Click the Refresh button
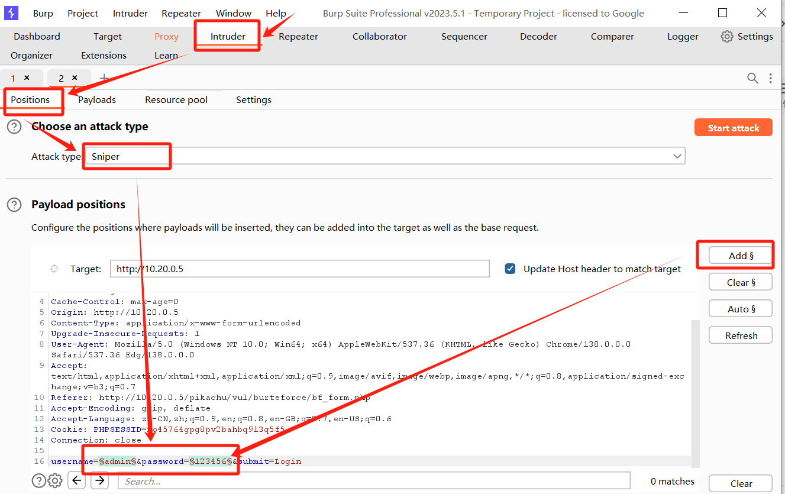 pos(741,335)
